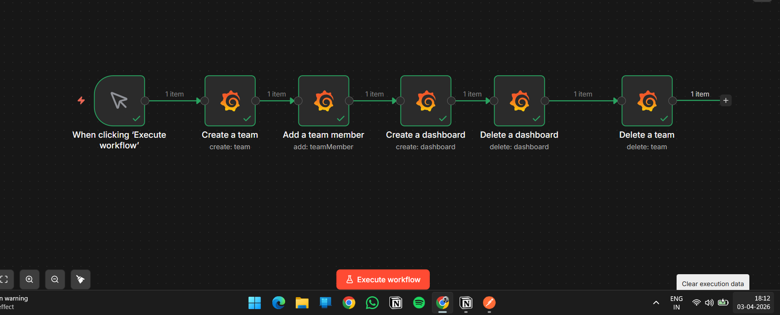
Task: Open the clock and date panel
Action: click(754, 303)
